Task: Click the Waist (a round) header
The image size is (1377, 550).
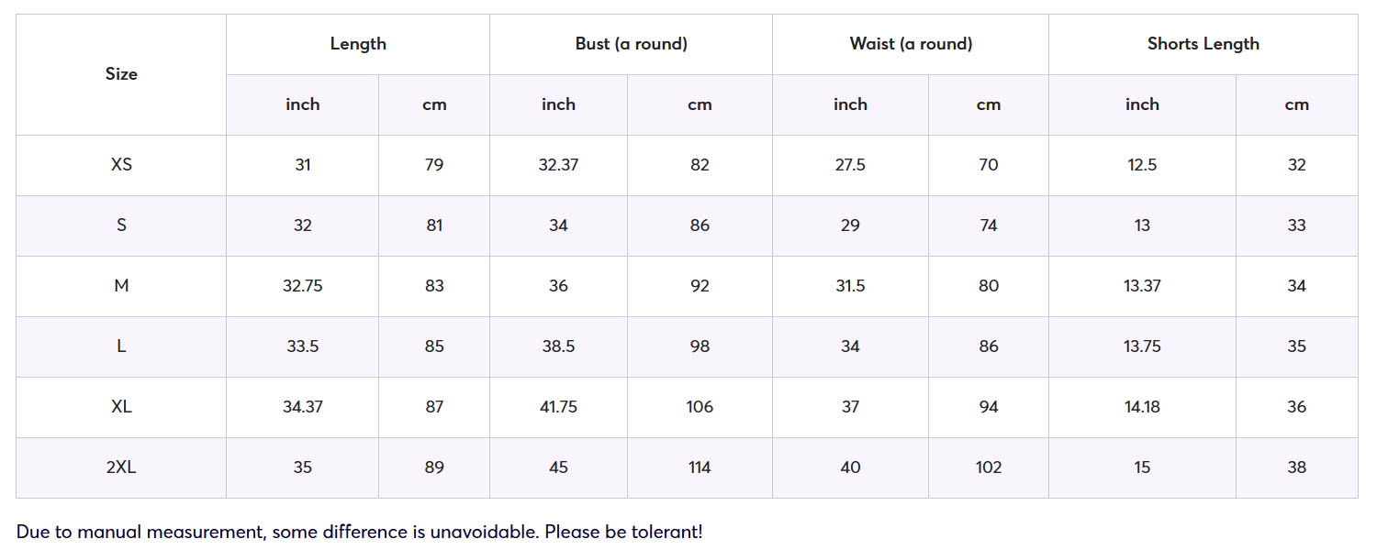Action: 911,44
